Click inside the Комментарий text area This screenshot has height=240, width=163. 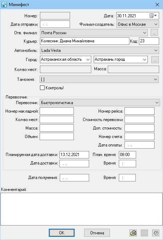pos(81,209)
